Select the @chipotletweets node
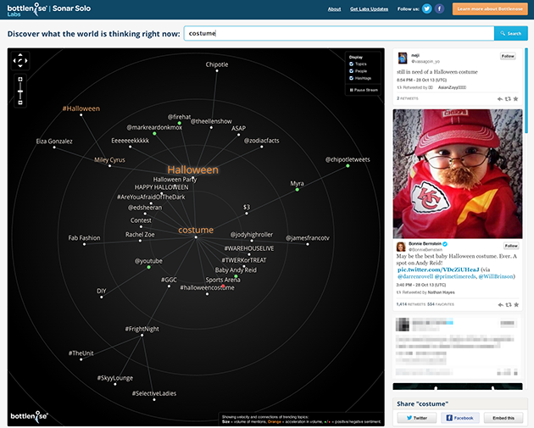This screenshot has width=534, height=428. [348, 159]
